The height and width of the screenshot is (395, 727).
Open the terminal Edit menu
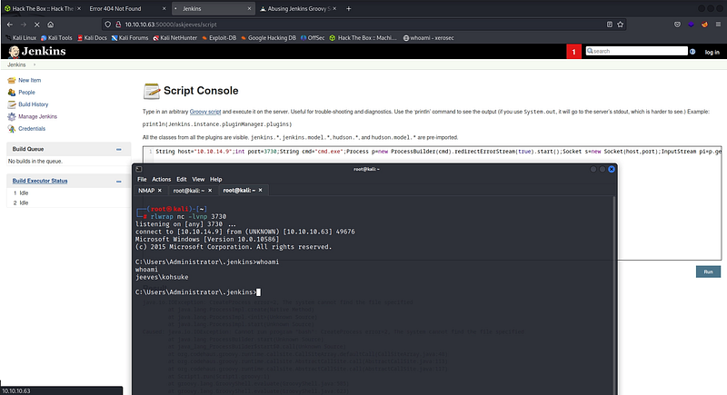coord(181,179)
